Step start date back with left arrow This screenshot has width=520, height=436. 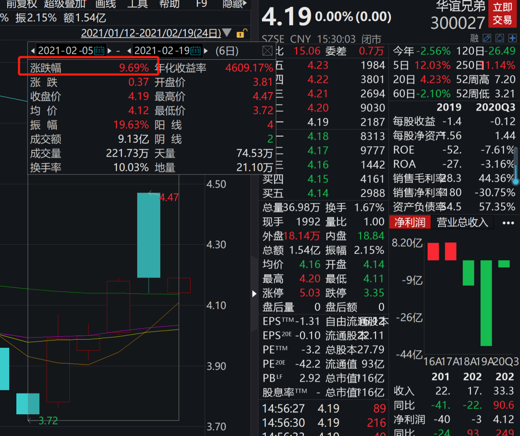tap(32, 50)
